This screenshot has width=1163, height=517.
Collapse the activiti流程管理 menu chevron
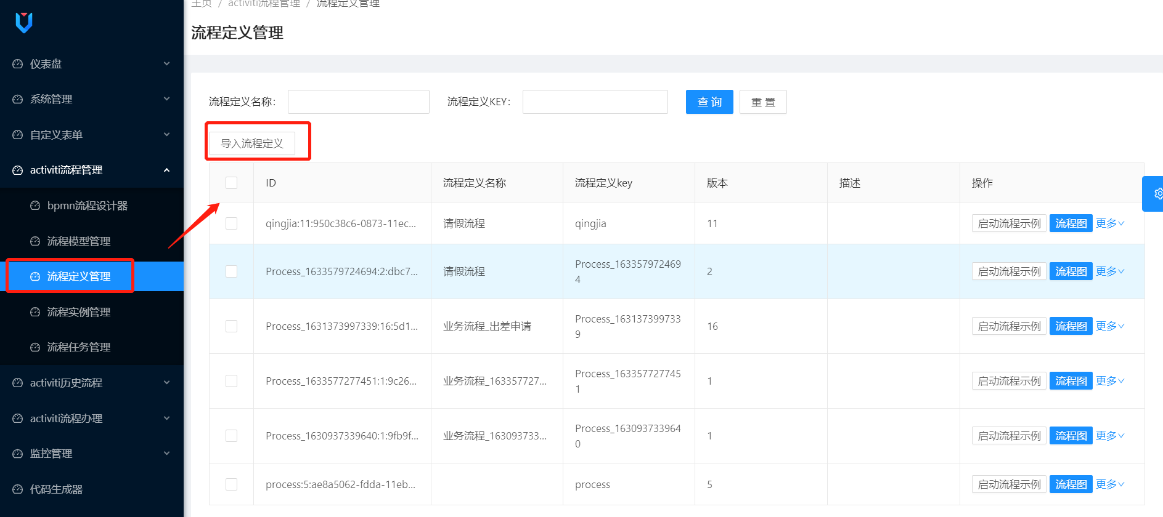click(166, 170)
